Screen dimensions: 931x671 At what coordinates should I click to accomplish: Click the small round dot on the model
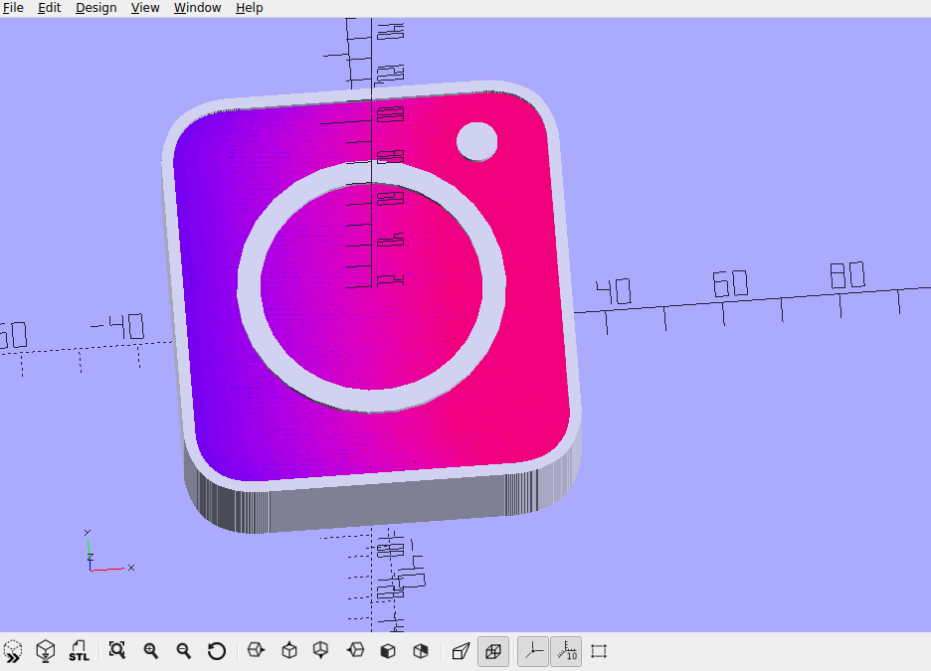pyautogui.click(x=476, y=141)
